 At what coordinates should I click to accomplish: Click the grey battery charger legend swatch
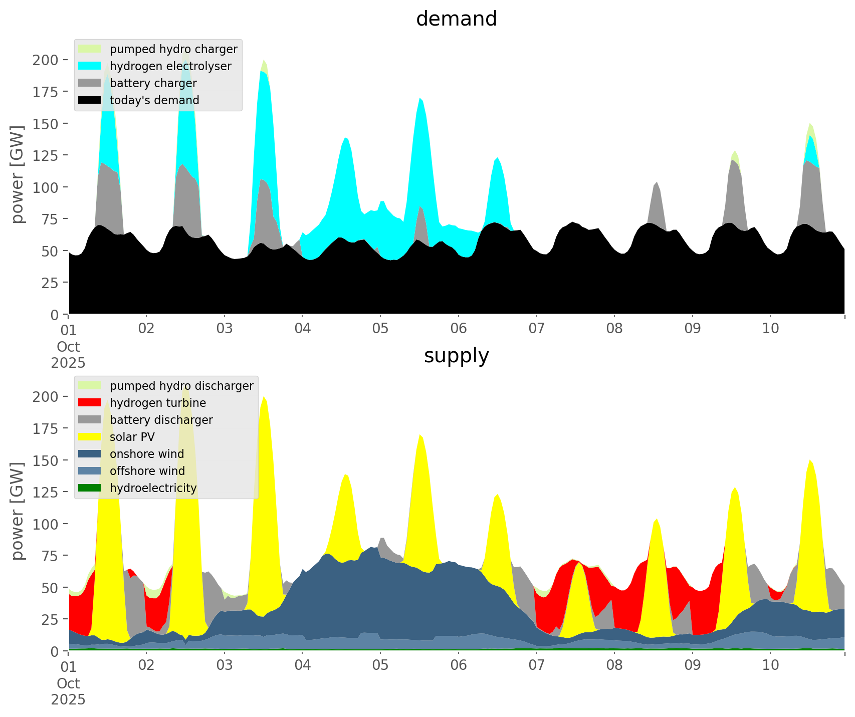[x=90, y=83]
